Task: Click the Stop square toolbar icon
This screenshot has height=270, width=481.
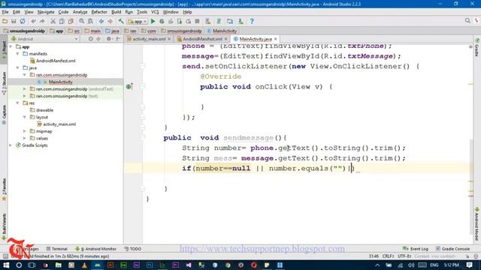Action: point(197,21)
